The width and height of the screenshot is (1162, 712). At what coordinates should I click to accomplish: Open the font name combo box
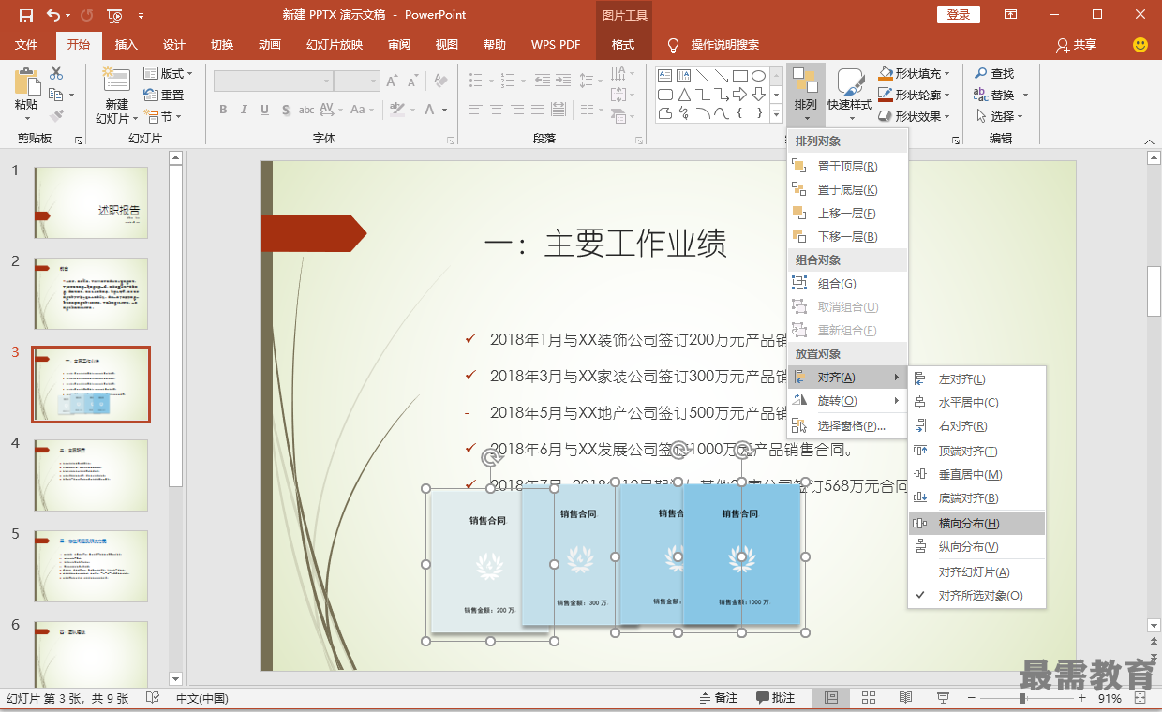pos(273,82)
